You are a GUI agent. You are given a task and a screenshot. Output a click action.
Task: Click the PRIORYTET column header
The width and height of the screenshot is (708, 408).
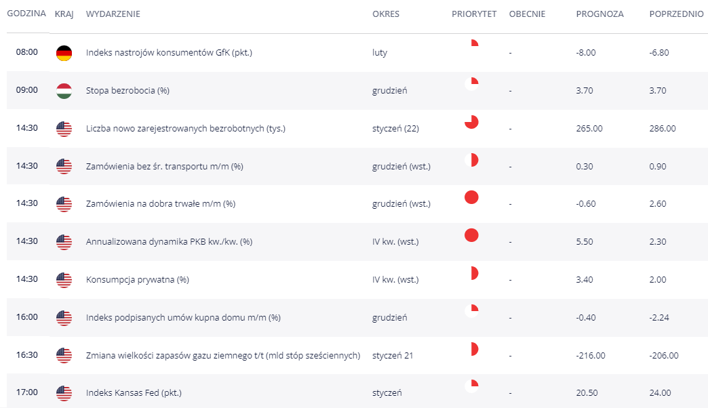click(474, 14)
